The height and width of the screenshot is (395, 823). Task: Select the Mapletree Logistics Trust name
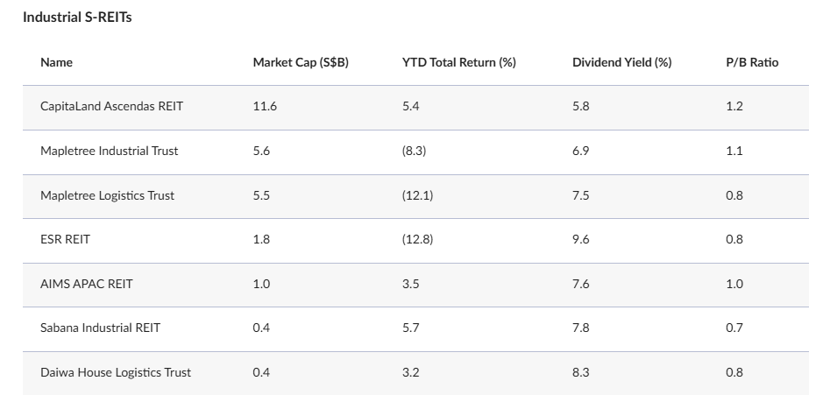[107, 195]
